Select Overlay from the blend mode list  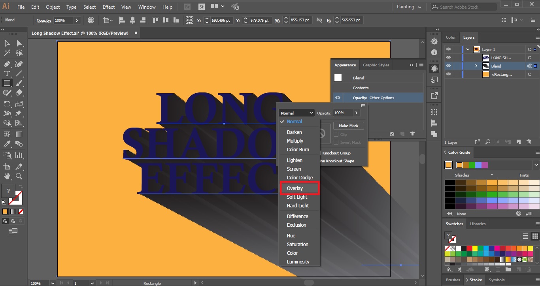[x=295, y=188]
